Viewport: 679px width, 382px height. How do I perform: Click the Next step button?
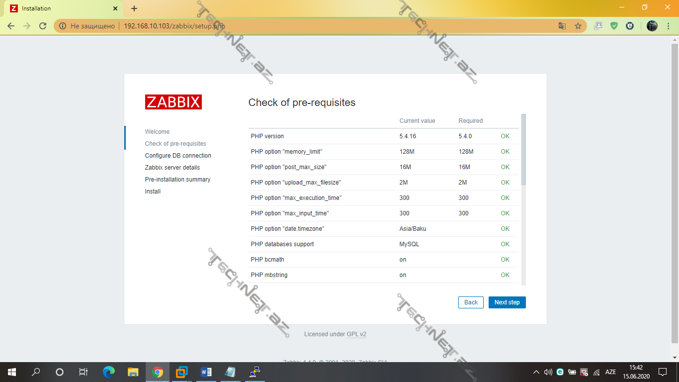tap(507, 302)
